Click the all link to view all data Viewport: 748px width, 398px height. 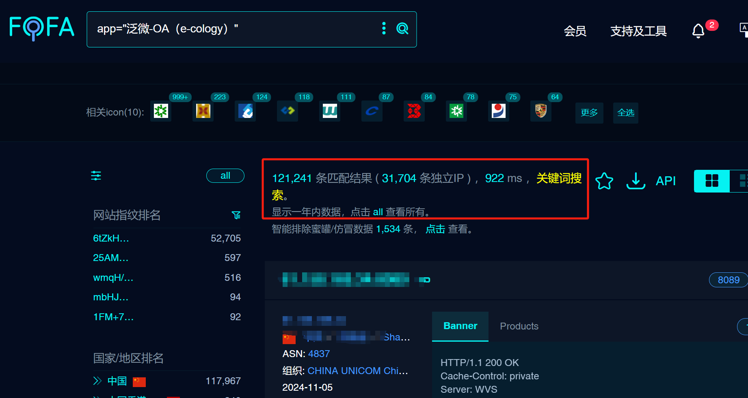(x=378, y=212)
